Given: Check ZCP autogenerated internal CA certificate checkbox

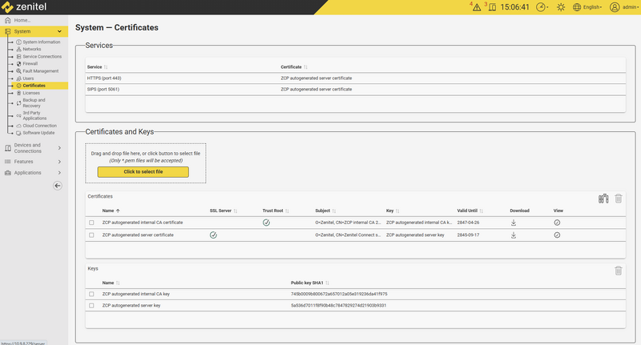Looking at the screenshot, I should (x=91, y=223).
